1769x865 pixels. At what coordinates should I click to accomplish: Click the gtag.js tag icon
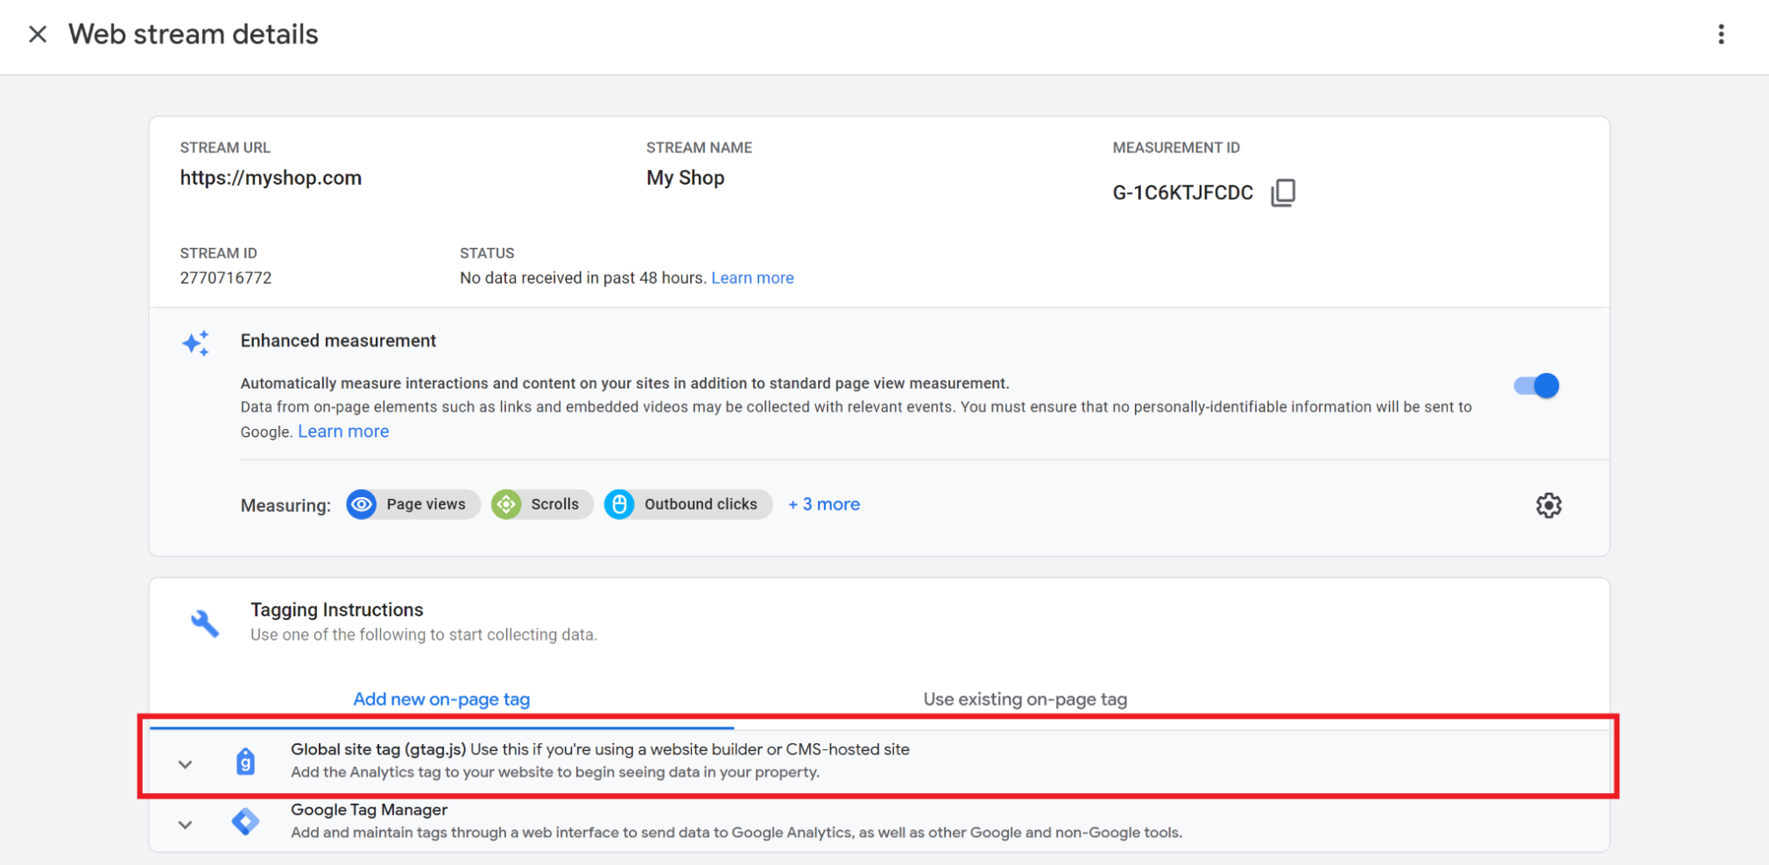pyautogui.click(x=246, y=761)
